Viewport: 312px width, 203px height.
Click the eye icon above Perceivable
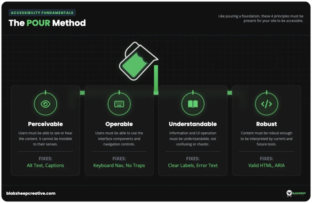pyautogui.click(x=45, y=103)
